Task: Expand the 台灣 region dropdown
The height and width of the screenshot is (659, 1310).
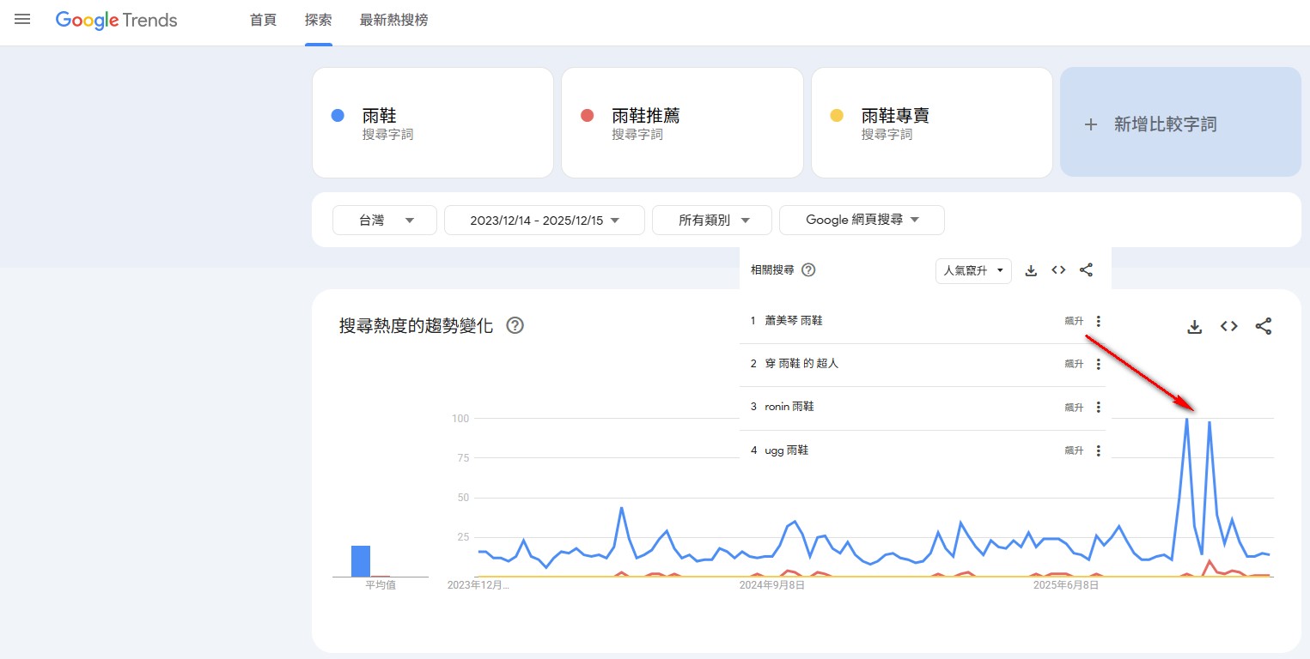Action: (385, 221)
